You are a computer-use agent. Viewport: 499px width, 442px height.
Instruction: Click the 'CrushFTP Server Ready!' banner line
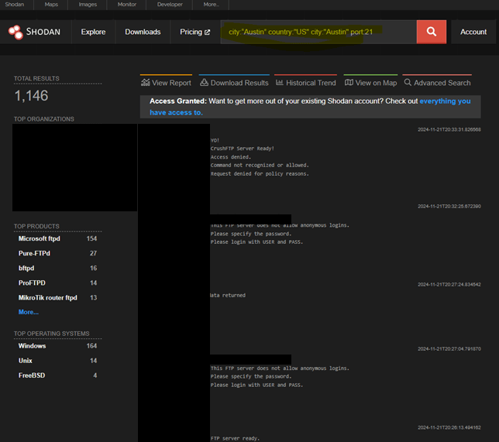pos(242,149)
